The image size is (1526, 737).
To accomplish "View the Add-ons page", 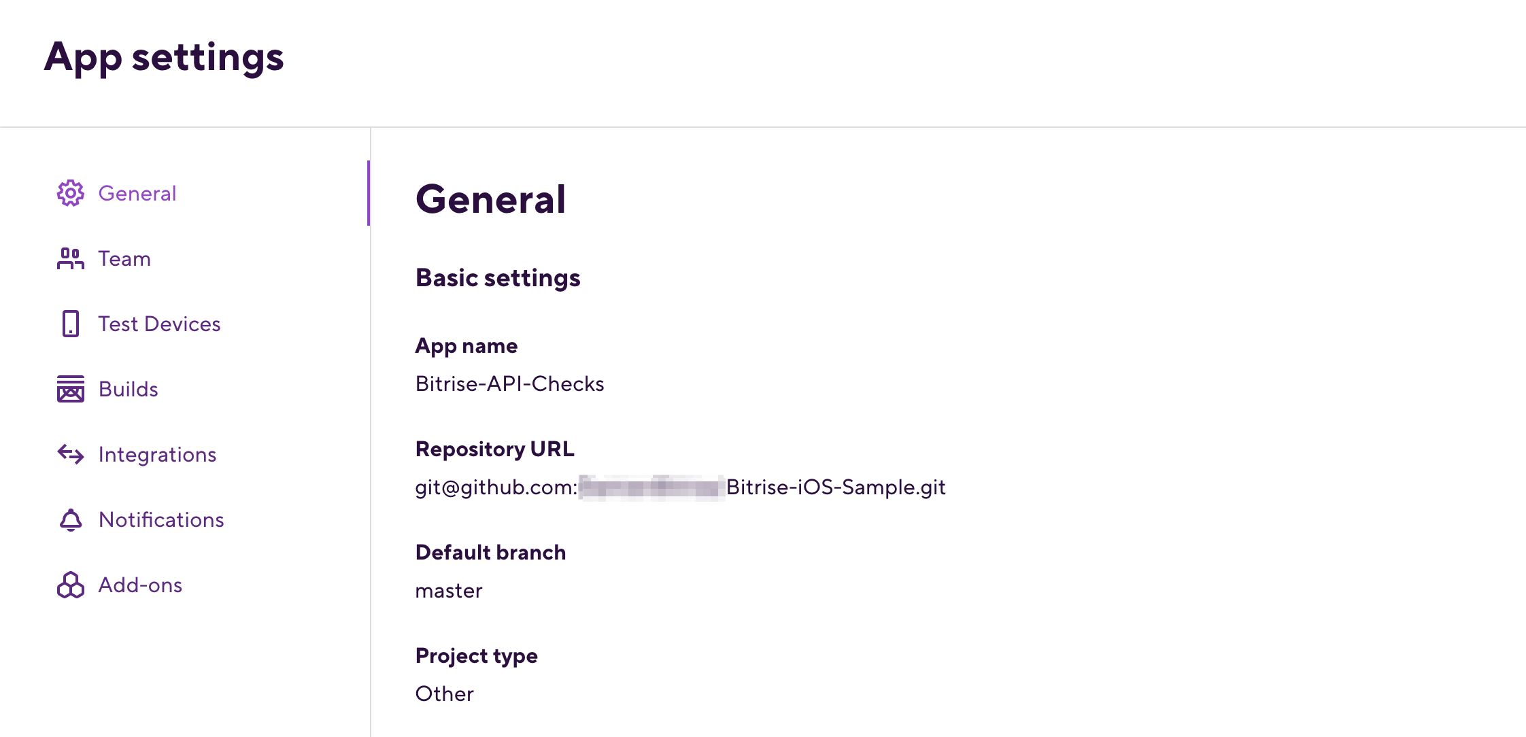I will coord(140,585).
